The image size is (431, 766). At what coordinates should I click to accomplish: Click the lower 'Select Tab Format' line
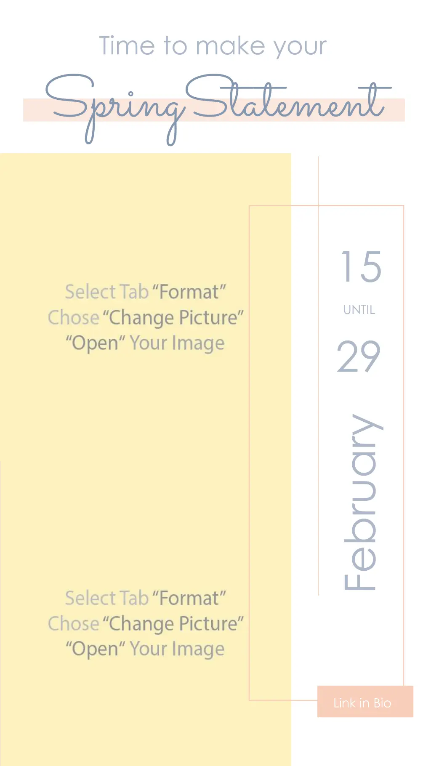tap(146, 598)
